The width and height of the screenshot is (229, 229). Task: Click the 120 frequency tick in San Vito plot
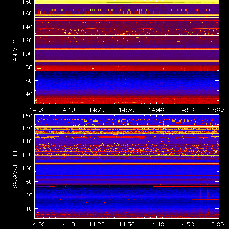[27, 40]
